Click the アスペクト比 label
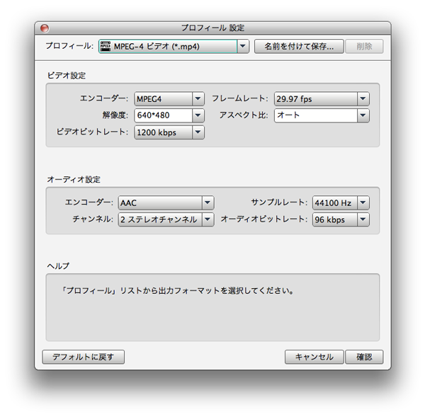 pyautogui.click(x=244, y=115)
